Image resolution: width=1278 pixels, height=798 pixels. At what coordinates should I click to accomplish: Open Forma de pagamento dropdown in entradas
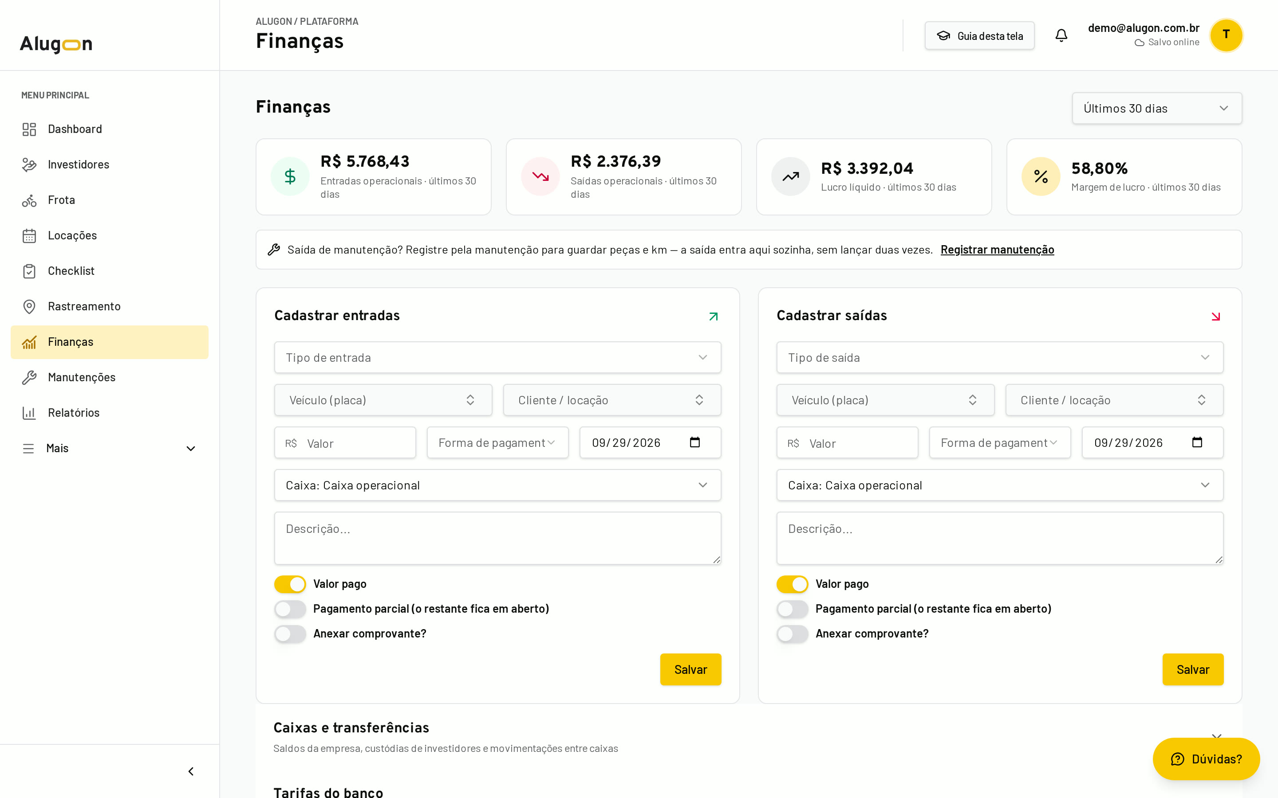click(497, 442)
